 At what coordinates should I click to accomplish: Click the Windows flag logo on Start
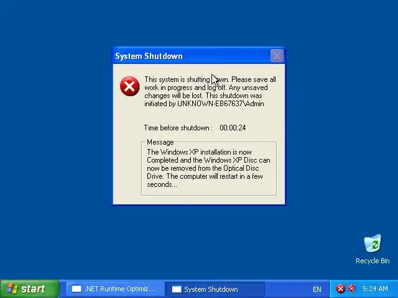point(12,289)
